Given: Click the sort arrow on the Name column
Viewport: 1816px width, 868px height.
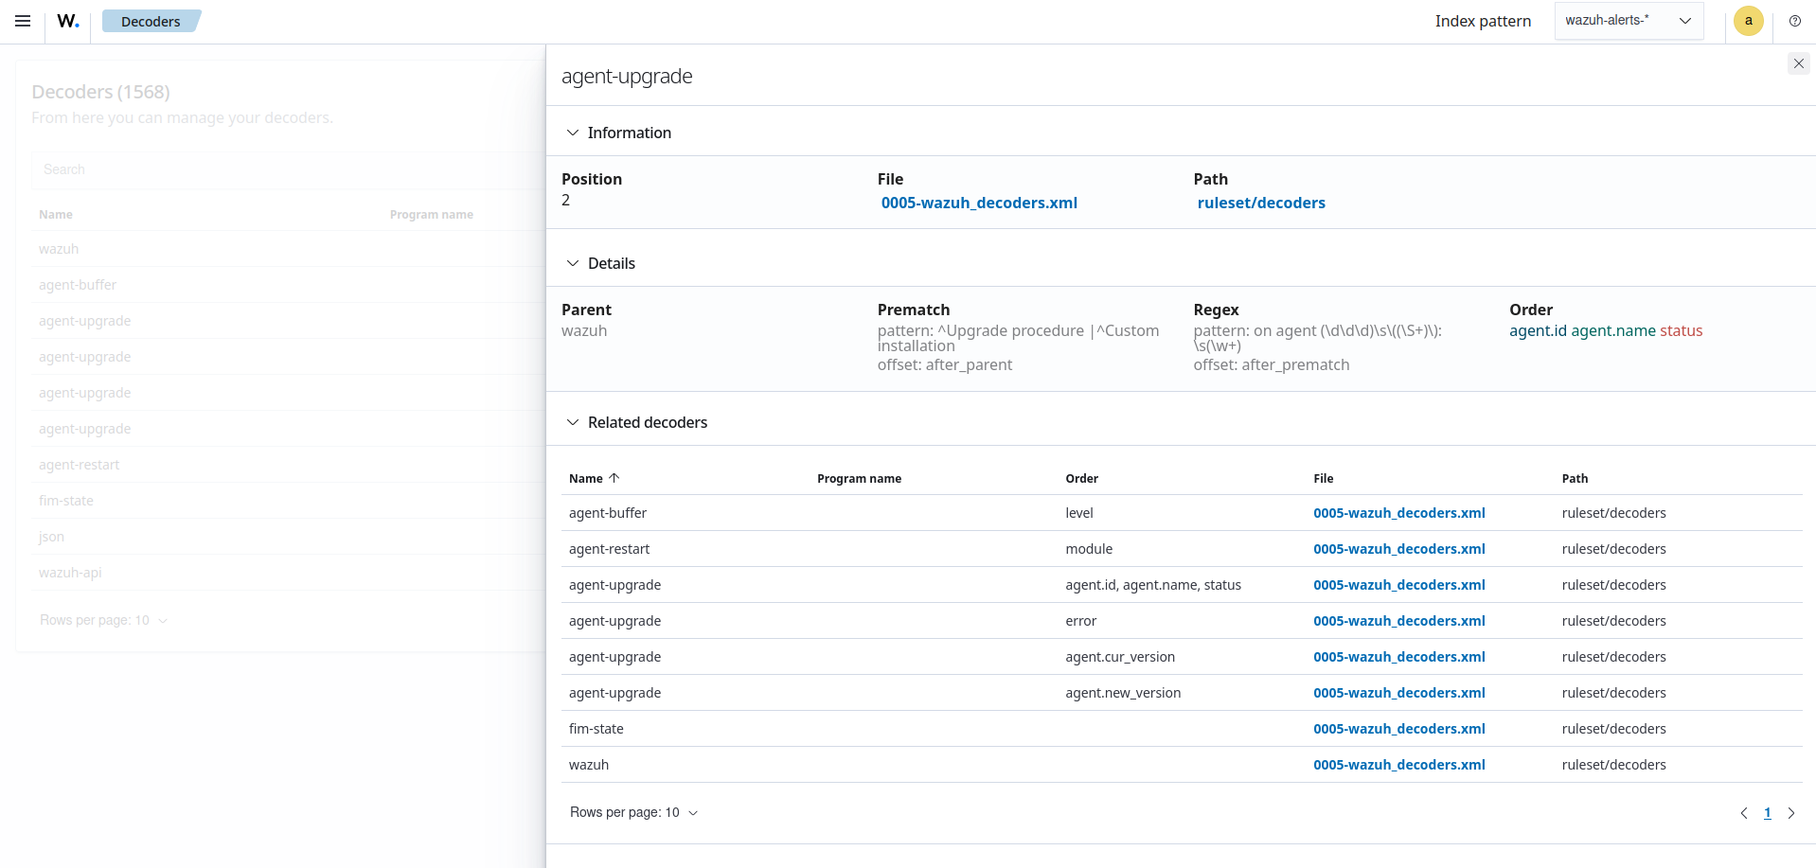Looking at the screenshot, I should [x=614, y=478].
